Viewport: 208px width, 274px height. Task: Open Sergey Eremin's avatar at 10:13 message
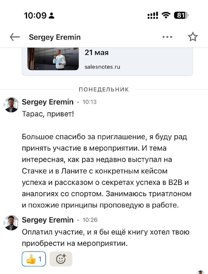(x=11, y=105)
